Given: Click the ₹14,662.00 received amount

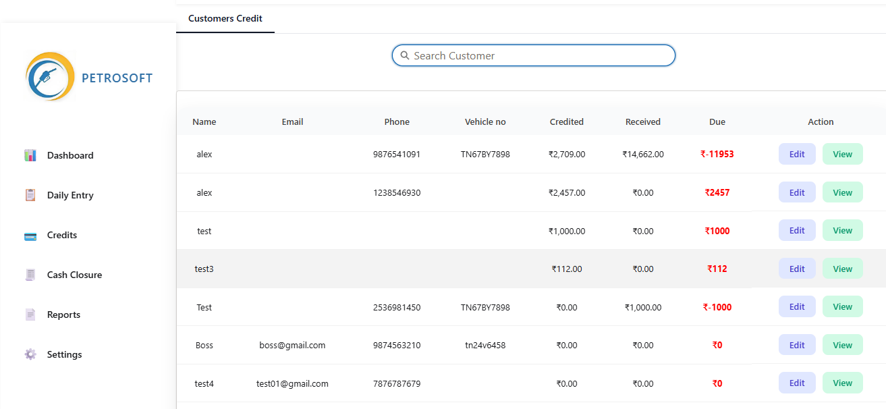Looking at the screenshot, I should tap(643, 154).
